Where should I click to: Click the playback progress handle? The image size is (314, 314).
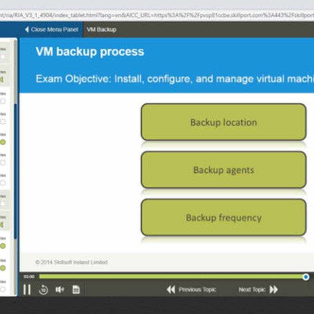(x=306, y=277)
